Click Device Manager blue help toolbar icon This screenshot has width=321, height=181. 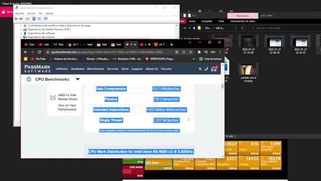tap(34, 19)
